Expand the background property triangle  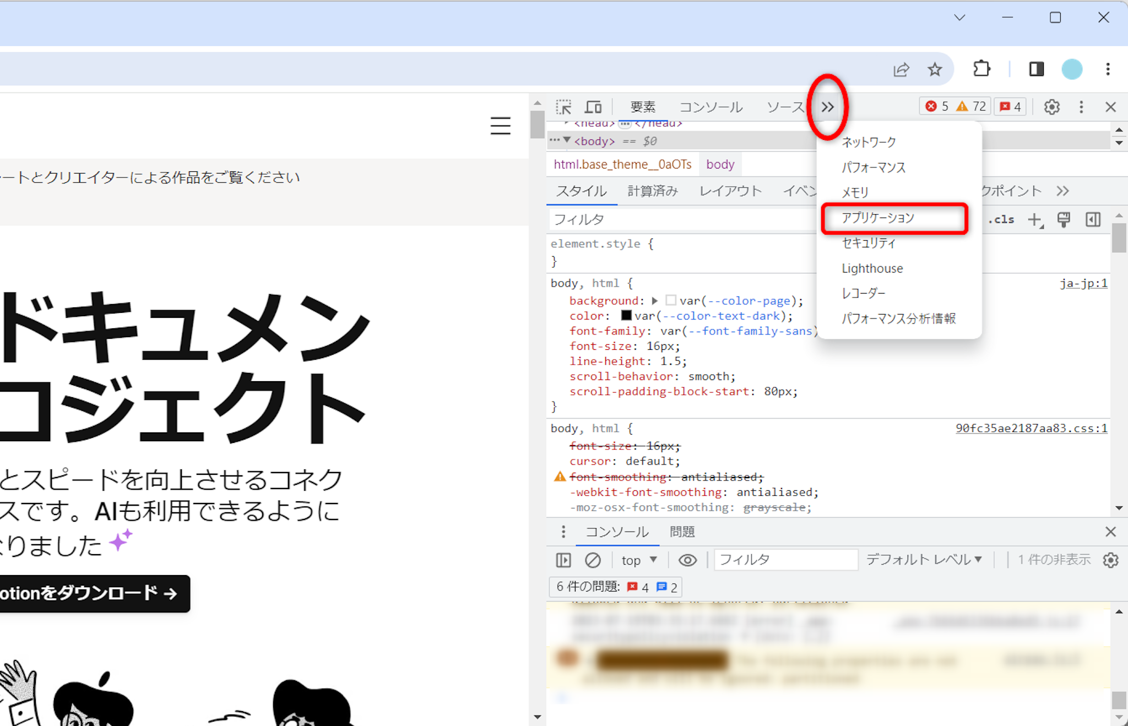click(x=655, y=301)
